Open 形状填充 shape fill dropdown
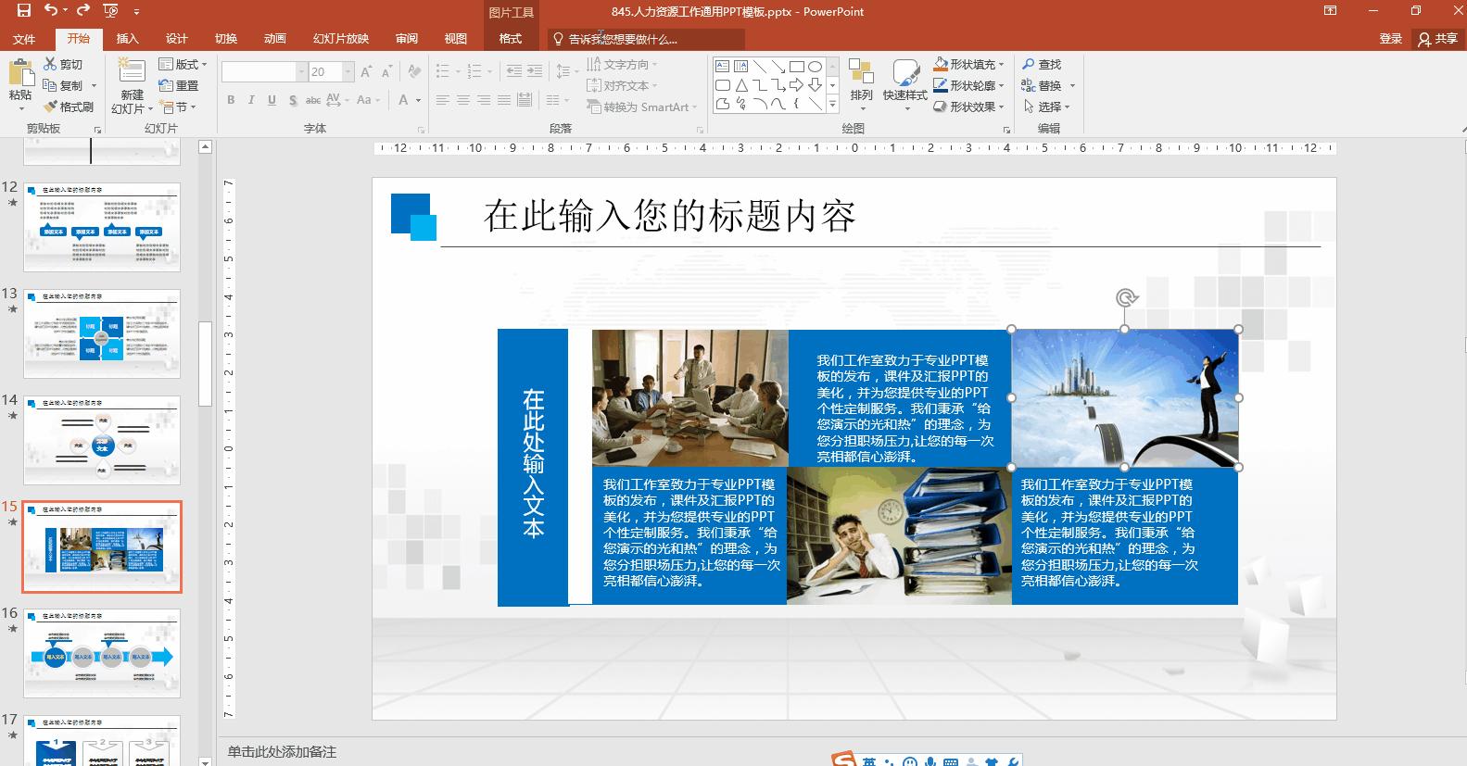 [x=969, y=64]
